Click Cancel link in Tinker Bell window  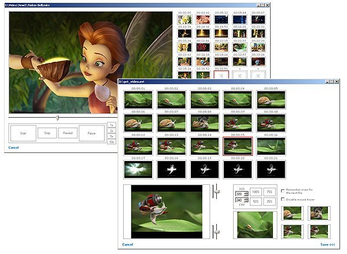(x=13, y=148)
